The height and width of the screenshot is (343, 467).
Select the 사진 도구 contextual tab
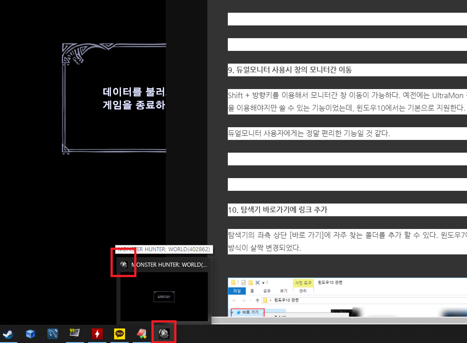pos(303,283)
